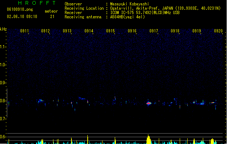The width and height of the screenshot is (227, 144).
Task: Click the 0919 time marker
Action: tap(197, 31)
